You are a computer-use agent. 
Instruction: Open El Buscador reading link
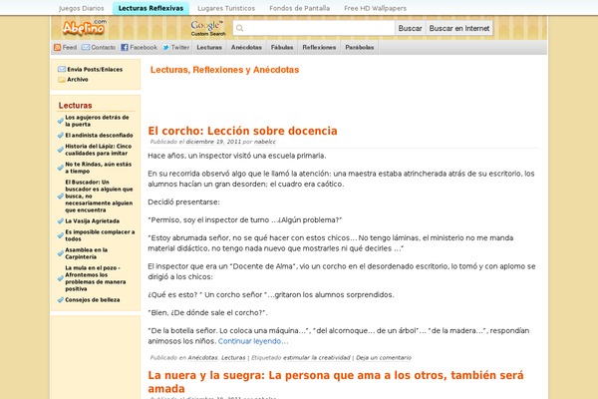pos(99,196)
